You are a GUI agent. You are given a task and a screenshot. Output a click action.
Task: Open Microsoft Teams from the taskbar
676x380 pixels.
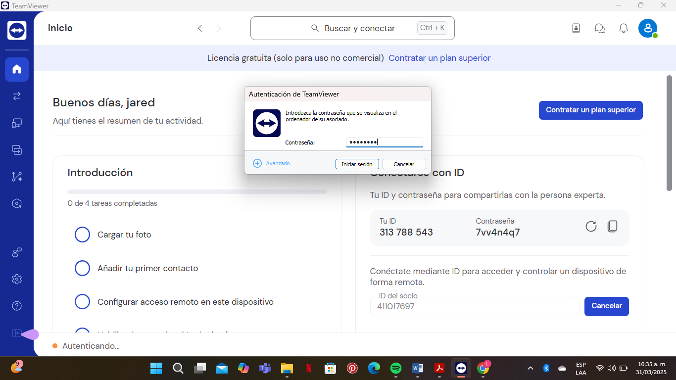265,368
